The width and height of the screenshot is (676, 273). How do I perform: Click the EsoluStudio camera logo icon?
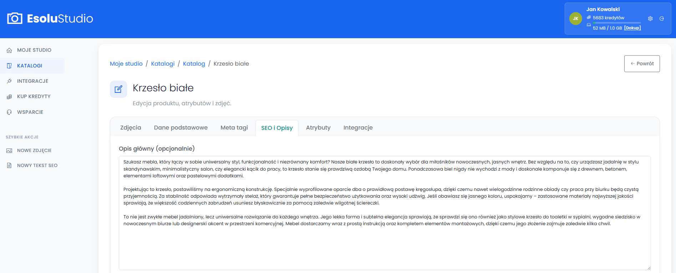pos(15,18)
